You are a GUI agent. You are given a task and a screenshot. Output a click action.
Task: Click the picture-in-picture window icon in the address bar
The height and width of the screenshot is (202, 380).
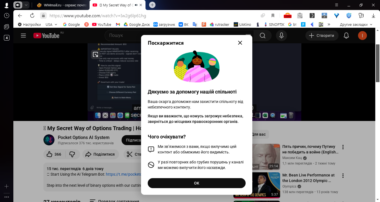click(x=263, y=16)
